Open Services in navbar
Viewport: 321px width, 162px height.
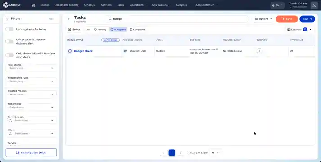pyautogui.click(x=106, y=5)
